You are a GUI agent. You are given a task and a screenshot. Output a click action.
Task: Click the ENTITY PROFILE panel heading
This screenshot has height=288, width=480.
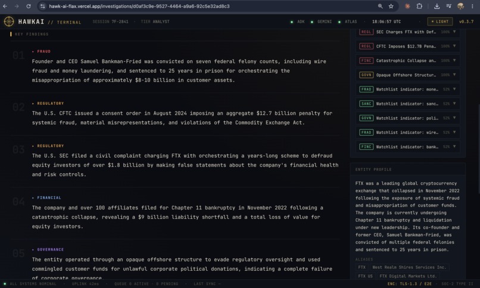coord(373,170)
